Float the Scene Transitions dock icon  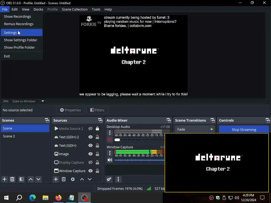213,120
